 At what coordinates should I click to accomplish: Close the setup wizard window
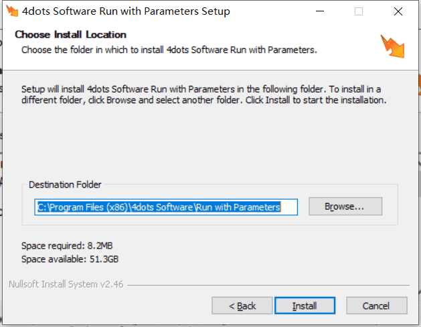point(398,11)
